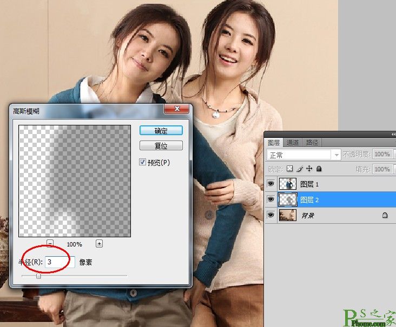The width and height of the screenshot is (396, 327).
Task: Select the 图层 1 thumbnail
Action: point(288,184)
